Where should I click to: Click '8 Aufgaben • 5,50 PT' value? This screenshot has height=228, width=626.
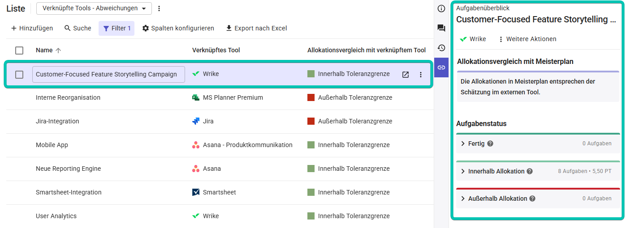(x=585, y=171)
